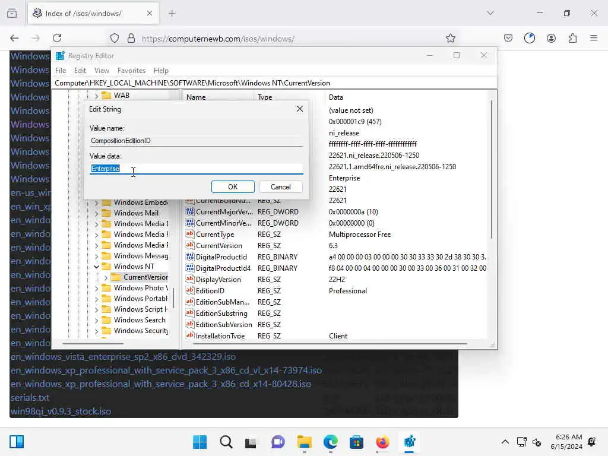Close the Edit String dialog
The width and height of the screenshot is (608, 456).
click(x=300, y=109)
